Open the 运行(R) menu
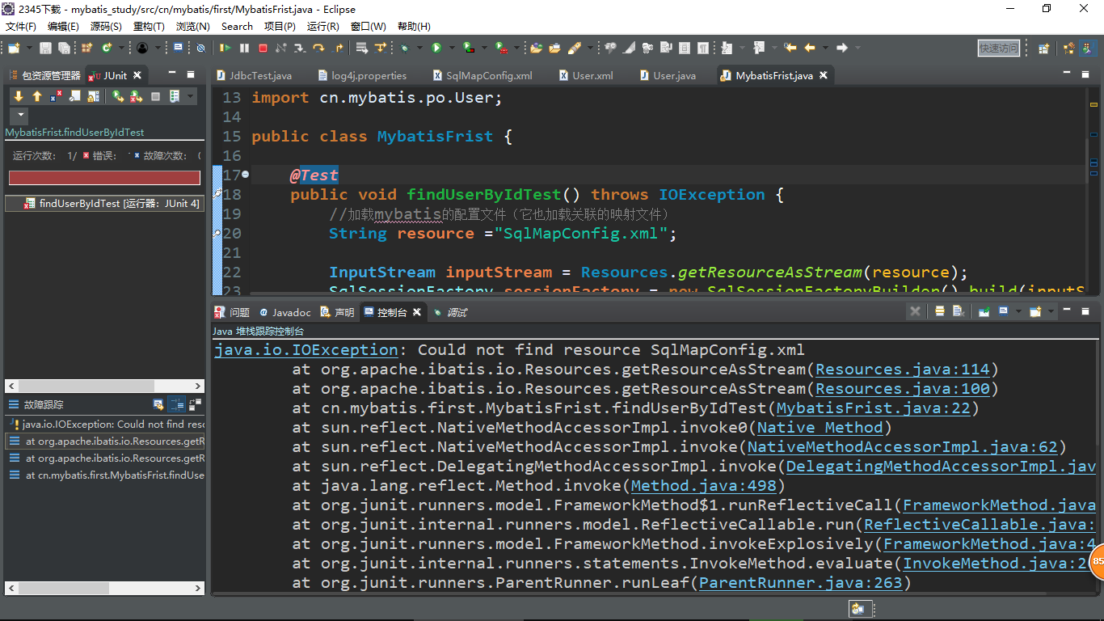The height and width of the screenshot is (621, 1104). (323, 26)
